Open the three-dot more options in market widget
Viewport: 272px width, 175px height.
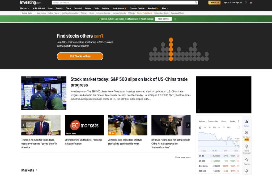pos(238,121)
